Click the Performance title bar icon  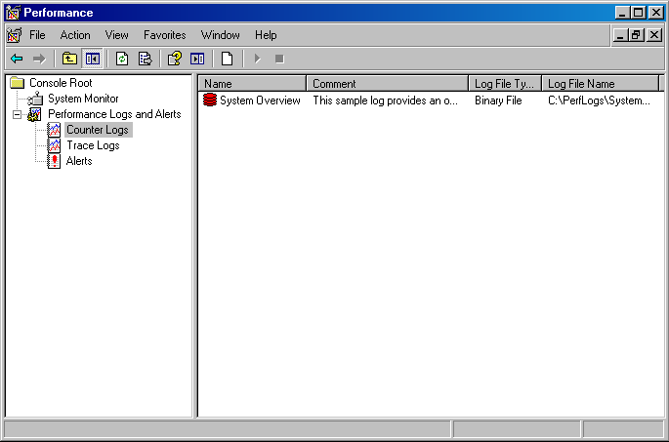tap(14, 13)
